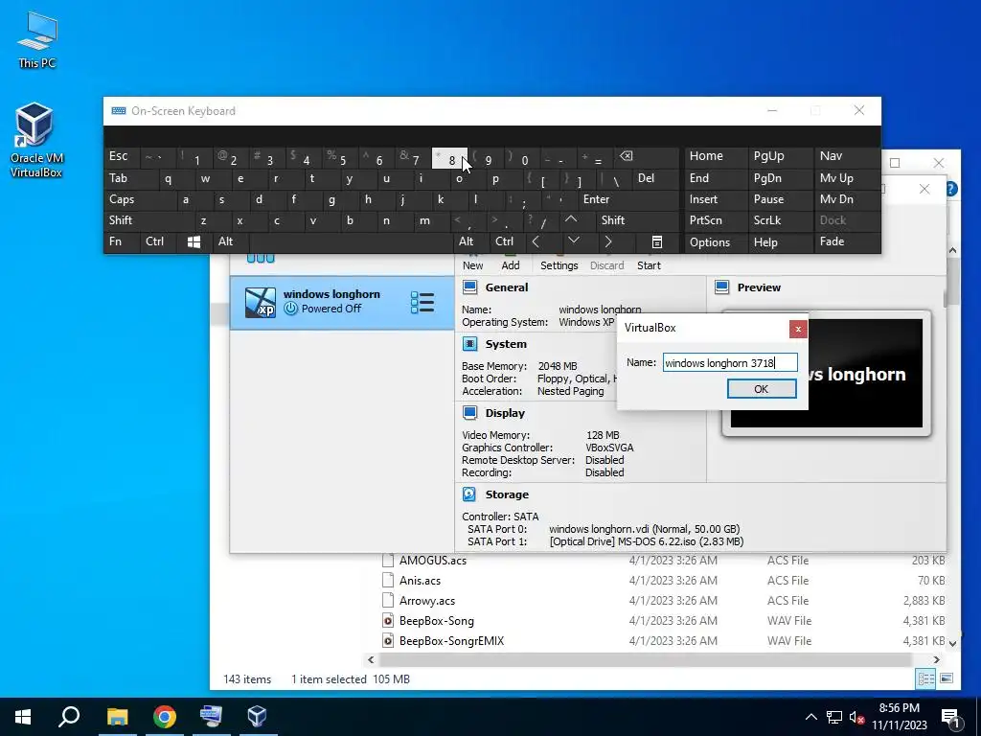The image size is (981, 736).
Task: Click the System section icon in VirtualBox
Action: tap(469, 344)
